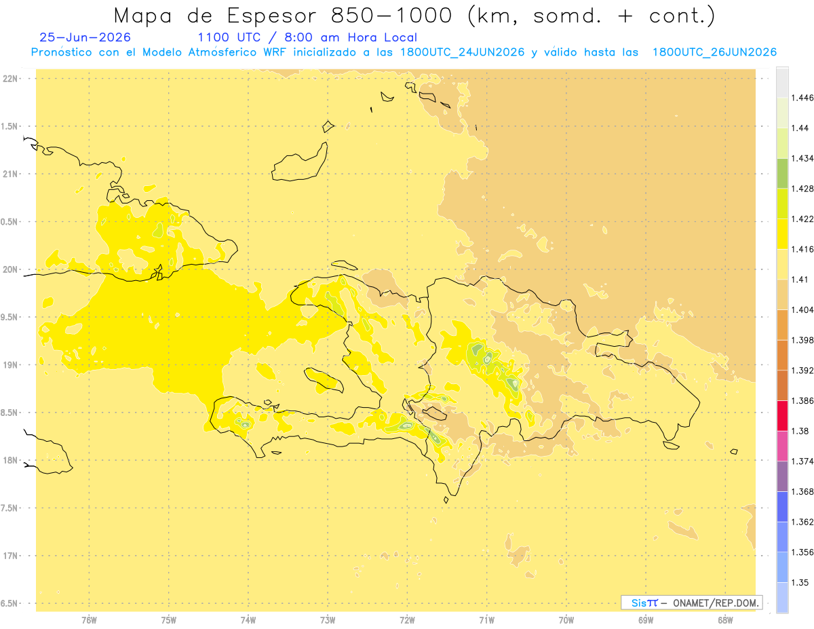Click the '74W' longitude label
Screen dimensions: 814x629
click(x=248, y=620)
